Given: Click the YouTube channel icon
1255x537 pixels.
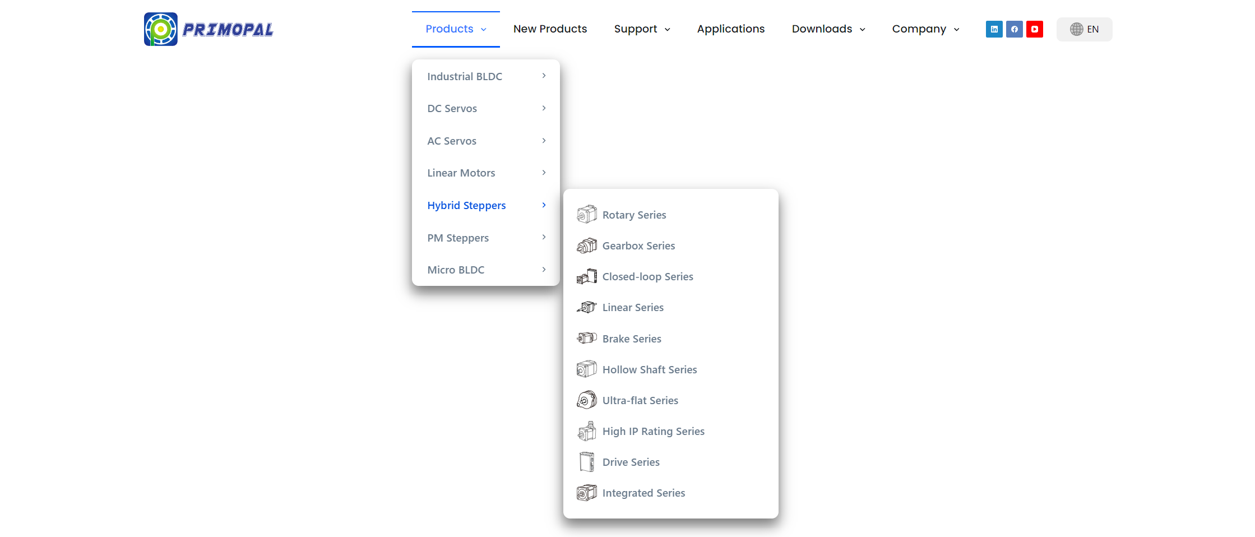Looking at the screenshot, I should point(1034,29).
